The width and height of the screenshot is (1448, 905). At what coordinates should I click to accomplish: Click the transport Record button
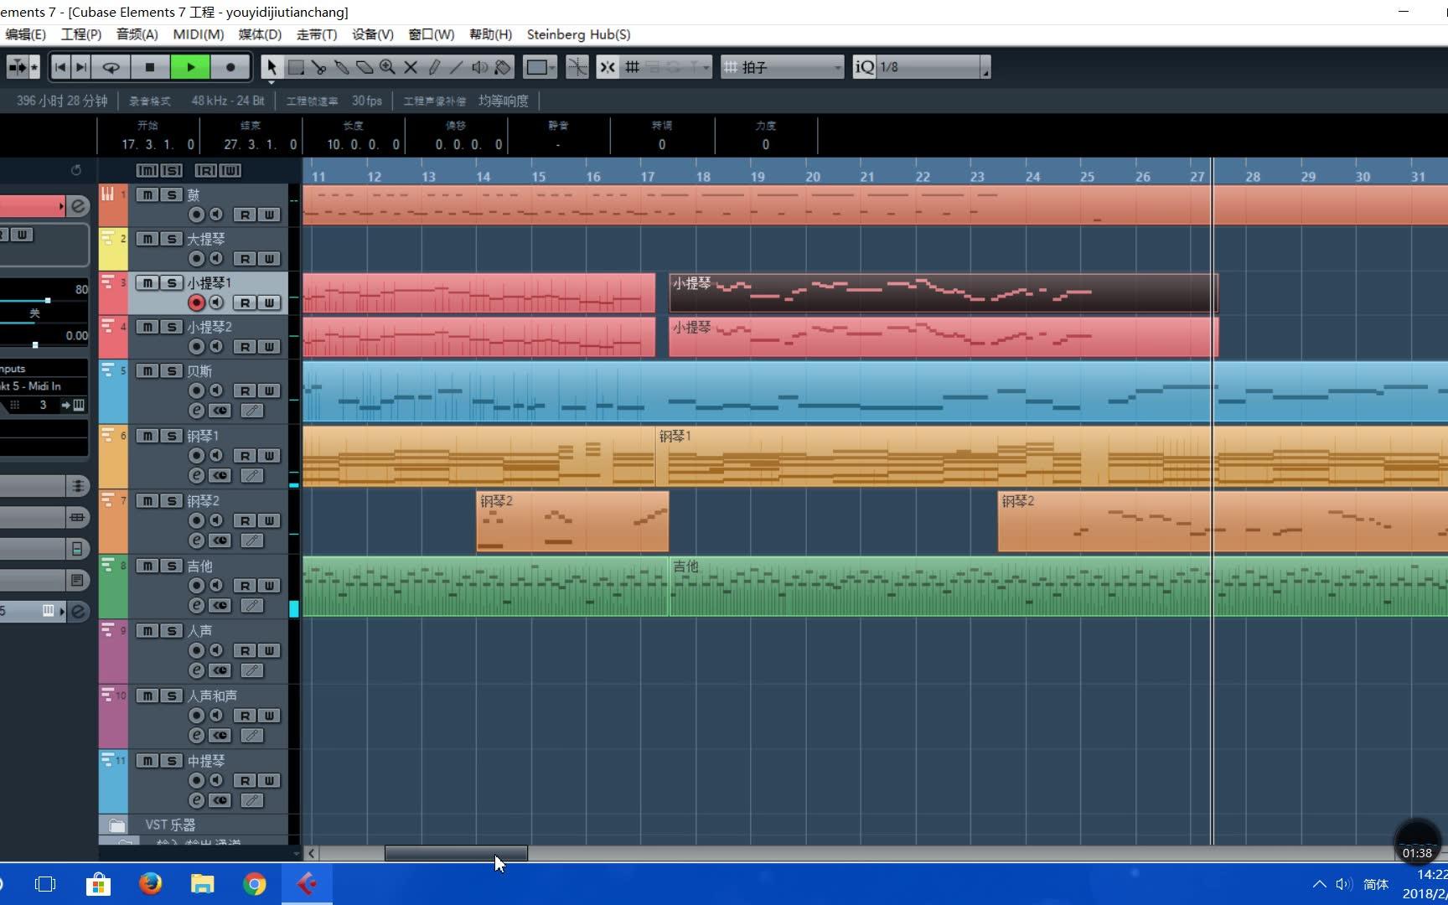point(230,67)
